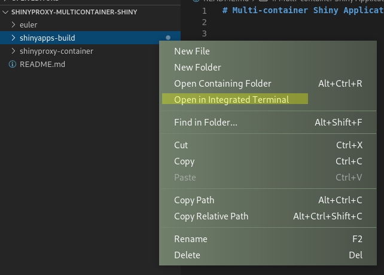The width and height of the screenshot is (384, 275).
Task: Expand the shinyproxy-container folder chevron
Action: [x=14, y=51]
